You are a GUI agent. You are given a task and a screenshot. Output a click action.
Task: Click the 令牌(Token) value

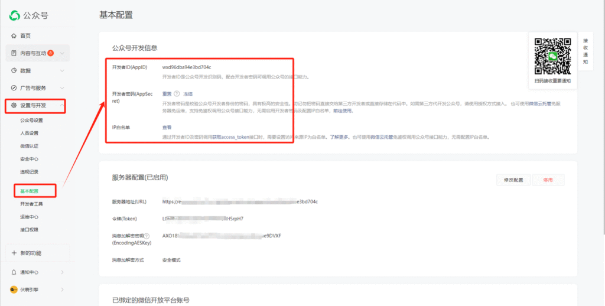203,219
